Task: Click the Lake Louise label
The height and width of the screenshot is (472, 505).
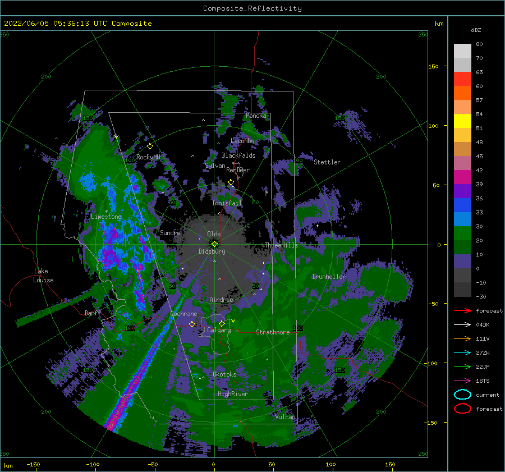Action: 43,276
